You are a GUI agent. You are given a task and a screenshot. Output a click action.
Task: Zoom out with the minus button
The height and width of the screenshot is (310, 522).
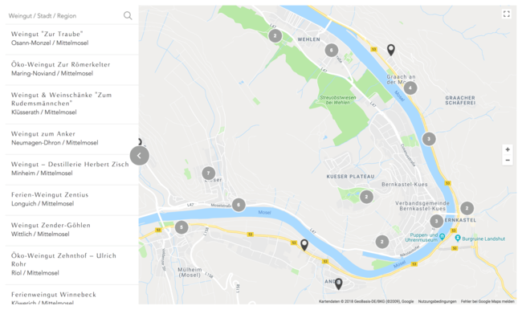(508, 160)
